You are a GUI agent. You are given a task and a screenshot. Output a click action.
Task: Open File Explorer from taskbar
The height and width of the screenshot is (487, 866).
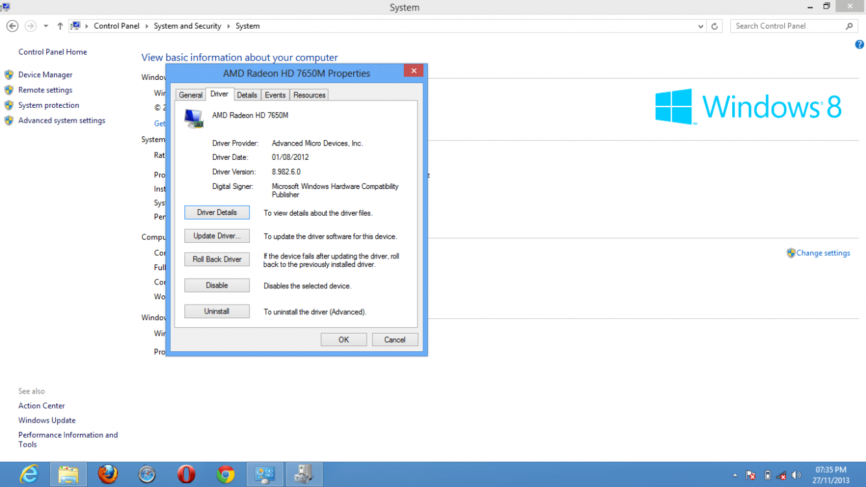click(x=68, y=475)
